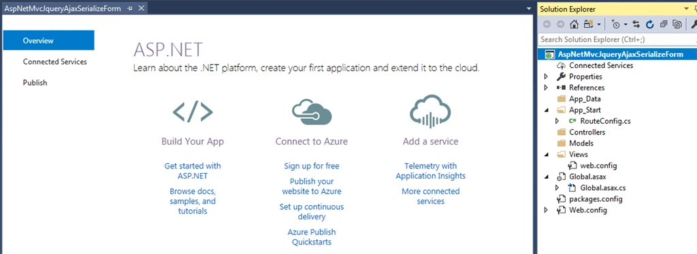697x254 pixels.
Task: Click the Connect to Azure cloud icon
Action: coord(312,111)
